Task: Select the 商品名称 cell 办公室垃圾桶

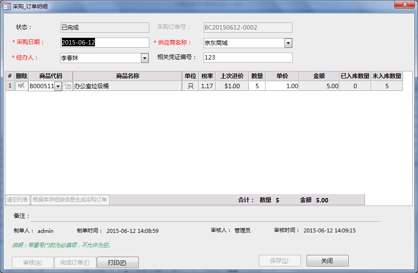Action: pyautogui.click(x=128, y=86)
